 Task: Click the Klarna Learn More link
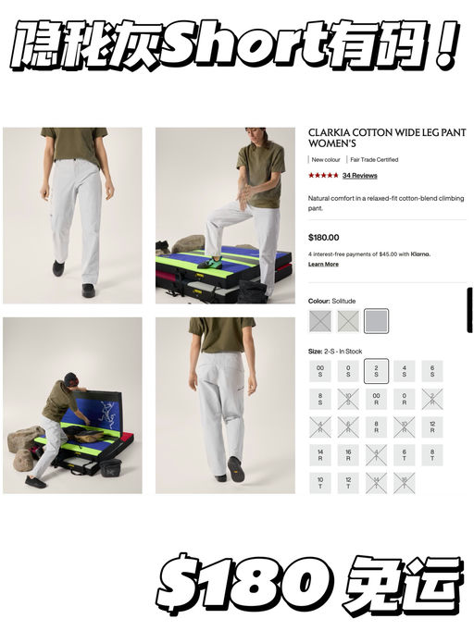(323, 264)
